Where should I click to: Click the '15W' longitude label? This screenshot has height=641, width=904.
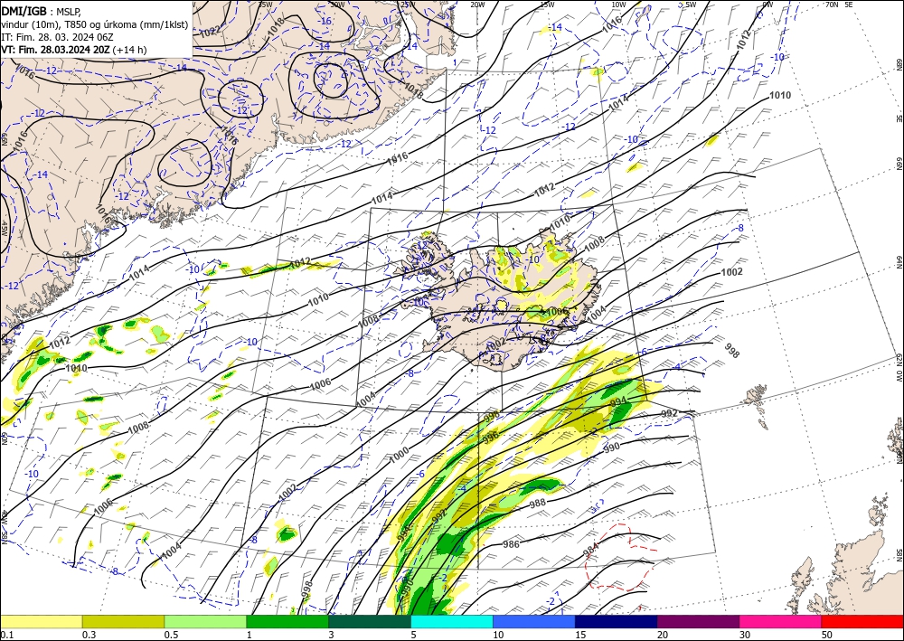[547, 5]
